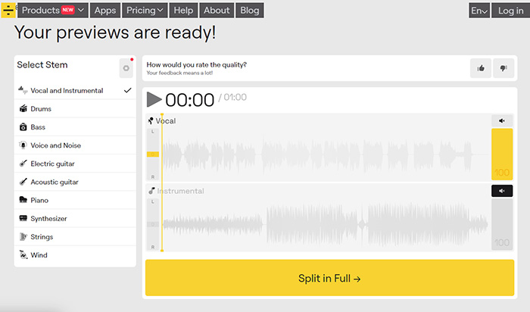This screenshot has width=530, height=312.
Task: Click the Vocal microphone icon
Action: tap(151, 120)
